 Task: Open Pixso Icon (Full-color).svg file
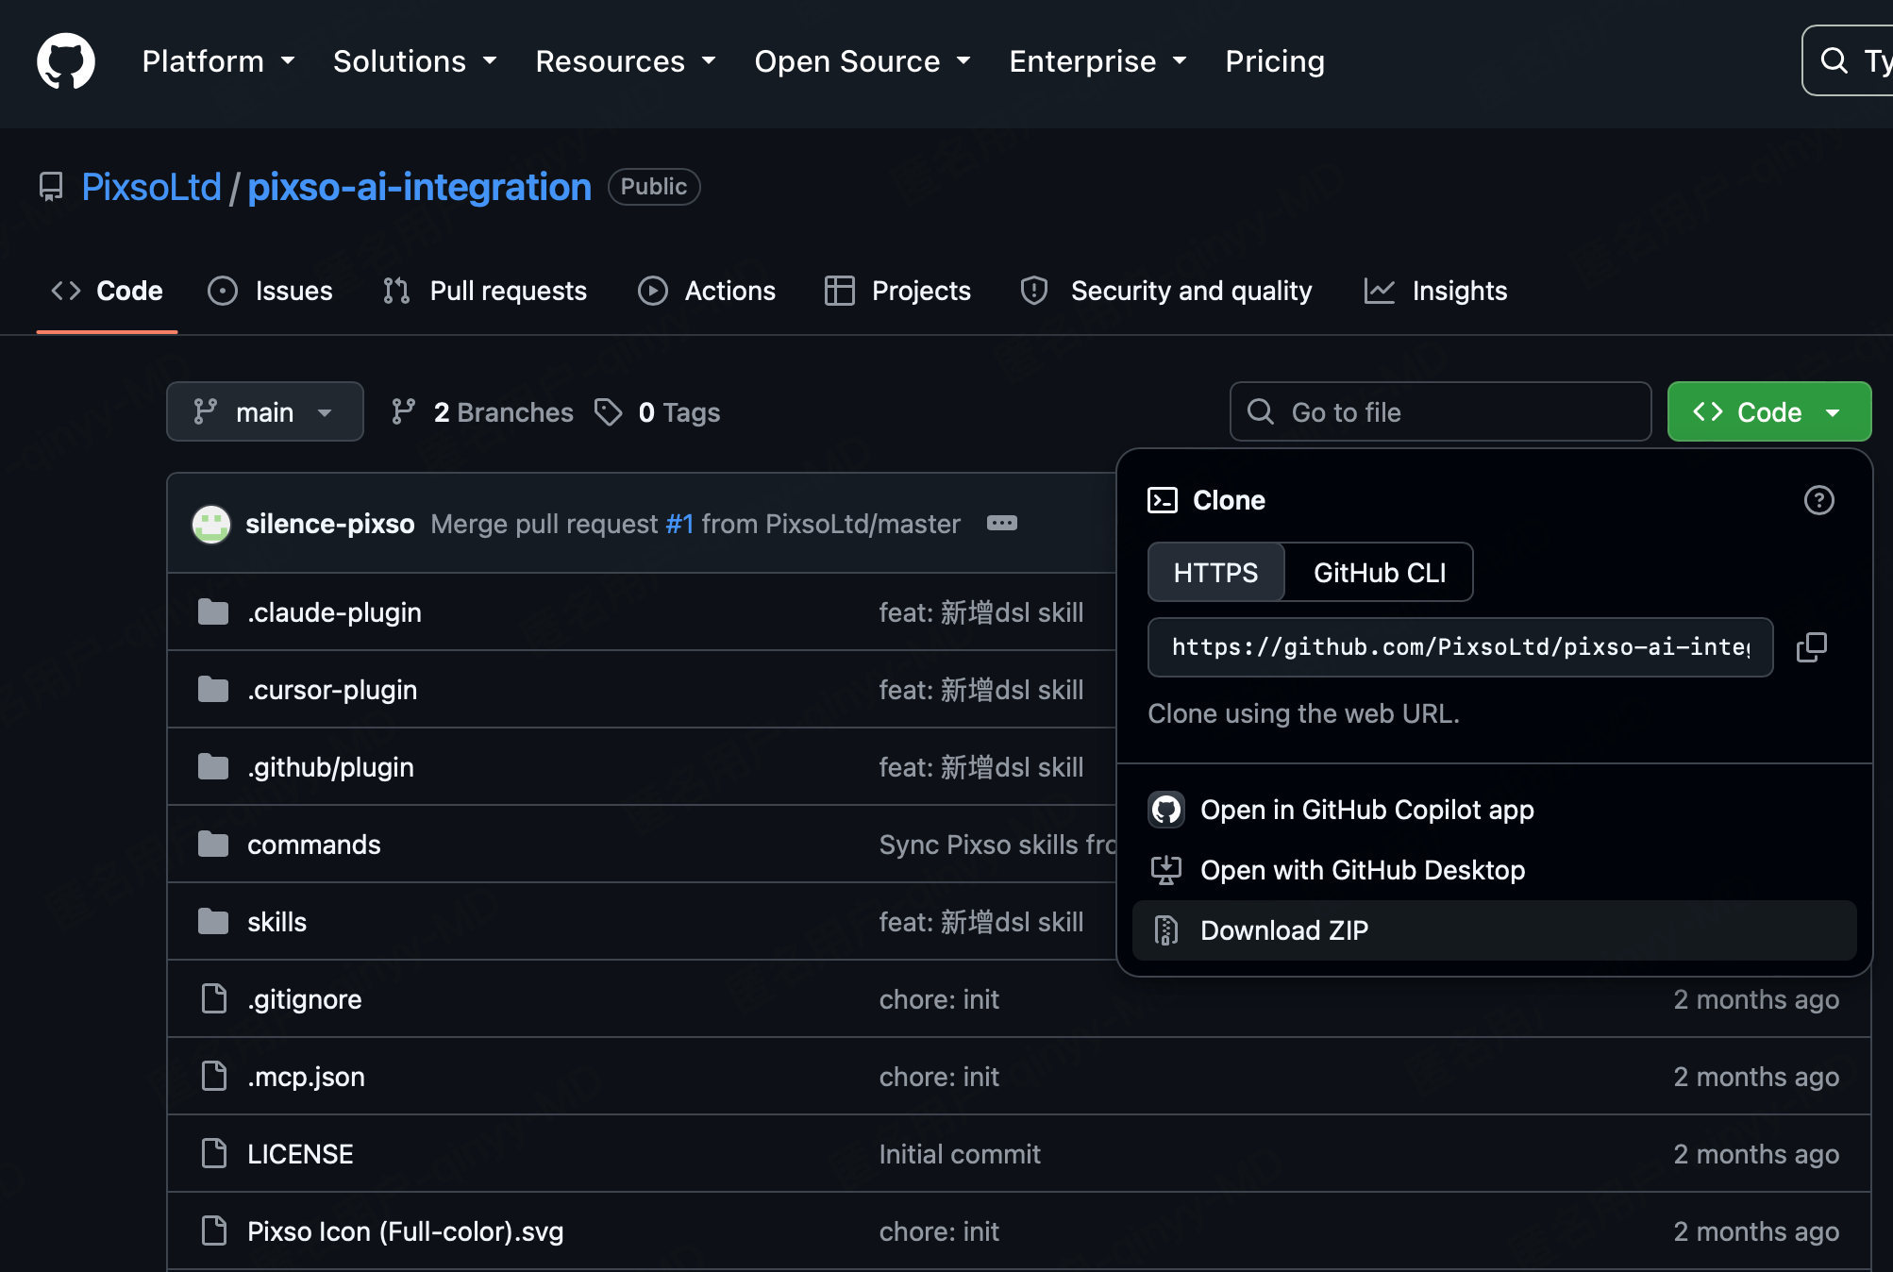coord(406,1231)
